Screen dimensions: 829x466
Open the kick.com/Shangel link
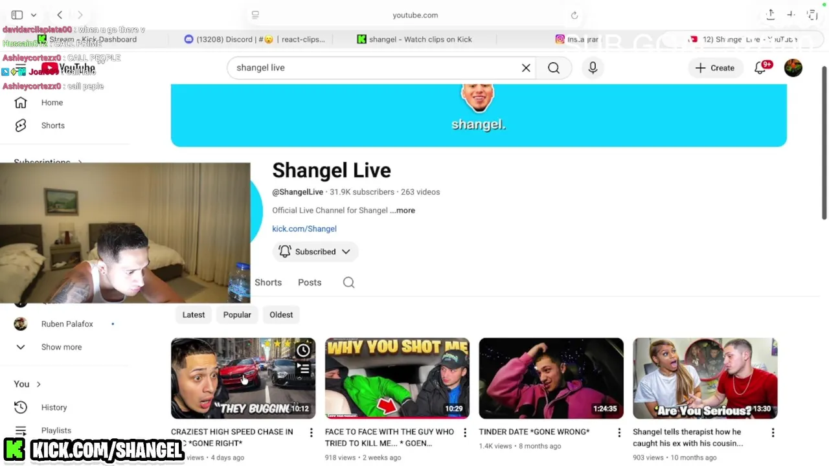point(304,228)
